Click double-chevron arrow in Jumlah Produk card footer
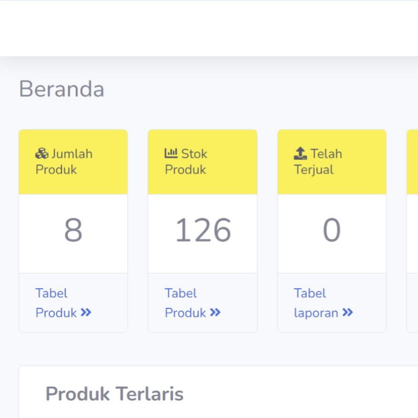 (x=86, y=313)
